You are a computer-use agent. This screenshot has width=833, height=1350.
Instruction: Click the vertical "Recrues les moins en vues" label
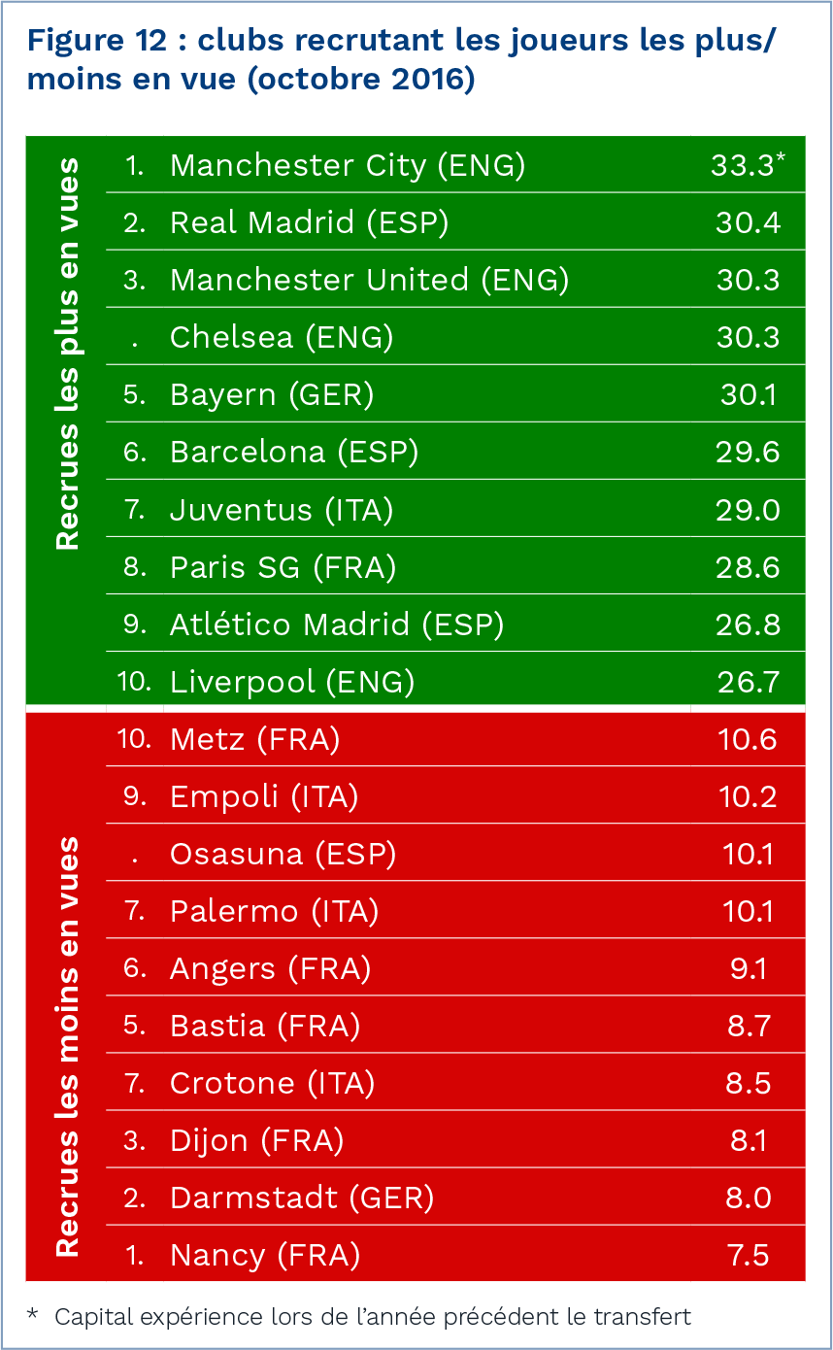point(67,1046)
